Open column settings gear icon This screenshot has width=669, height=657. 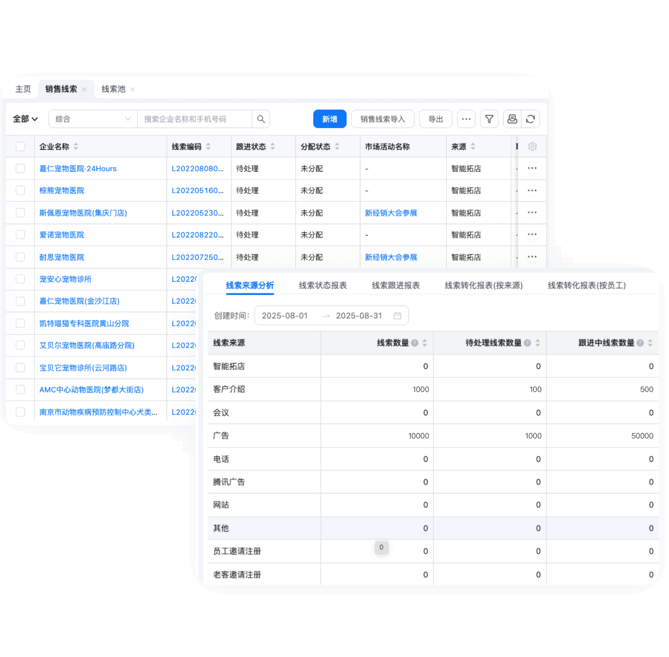532,147
